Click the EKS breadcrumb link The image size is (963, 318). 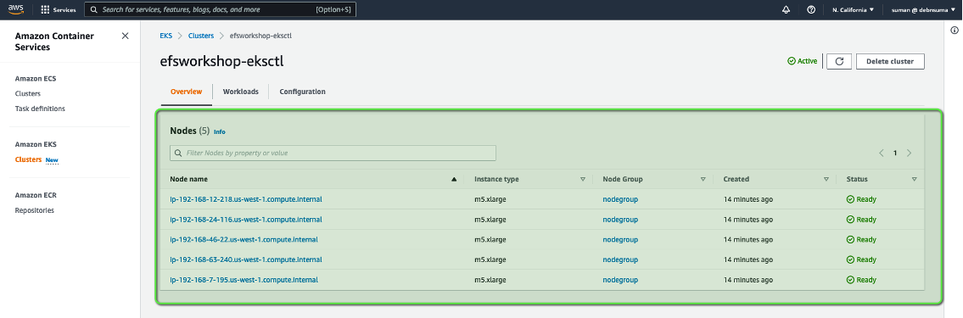165,36
